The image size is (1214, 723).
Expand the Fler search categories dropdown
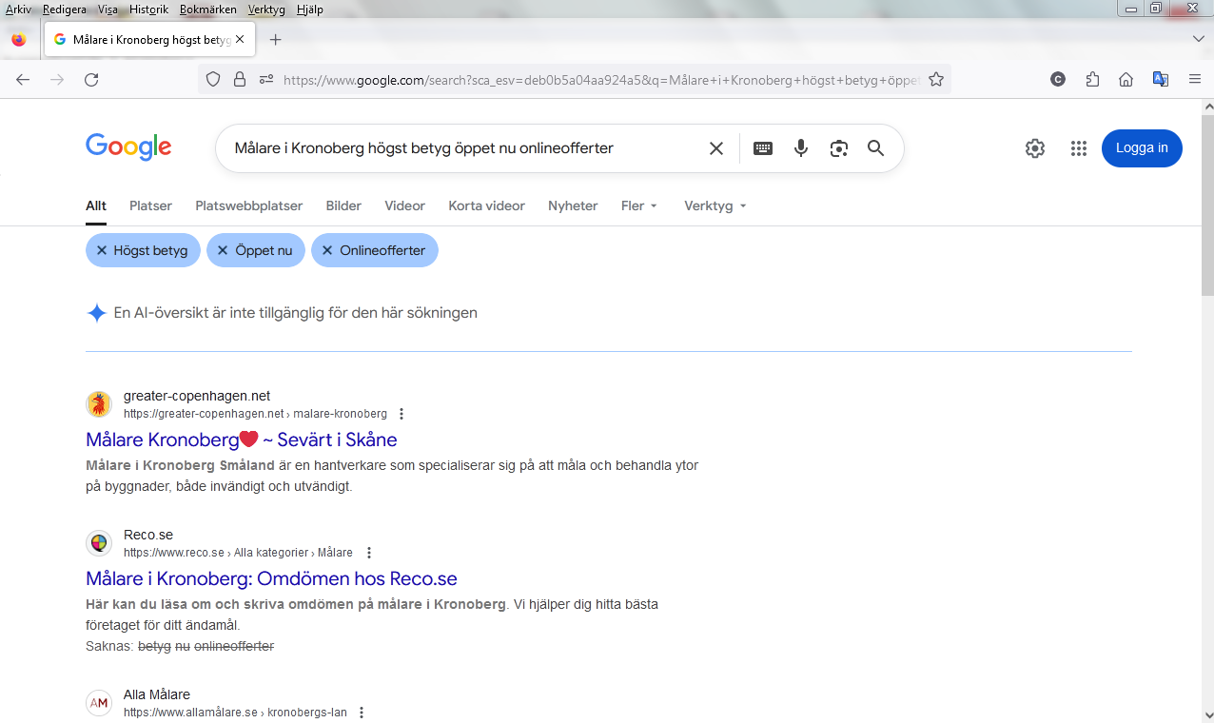tap(638, 205)
